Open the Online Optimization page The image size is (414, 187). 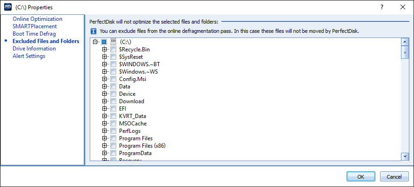(x=37, y=19)
